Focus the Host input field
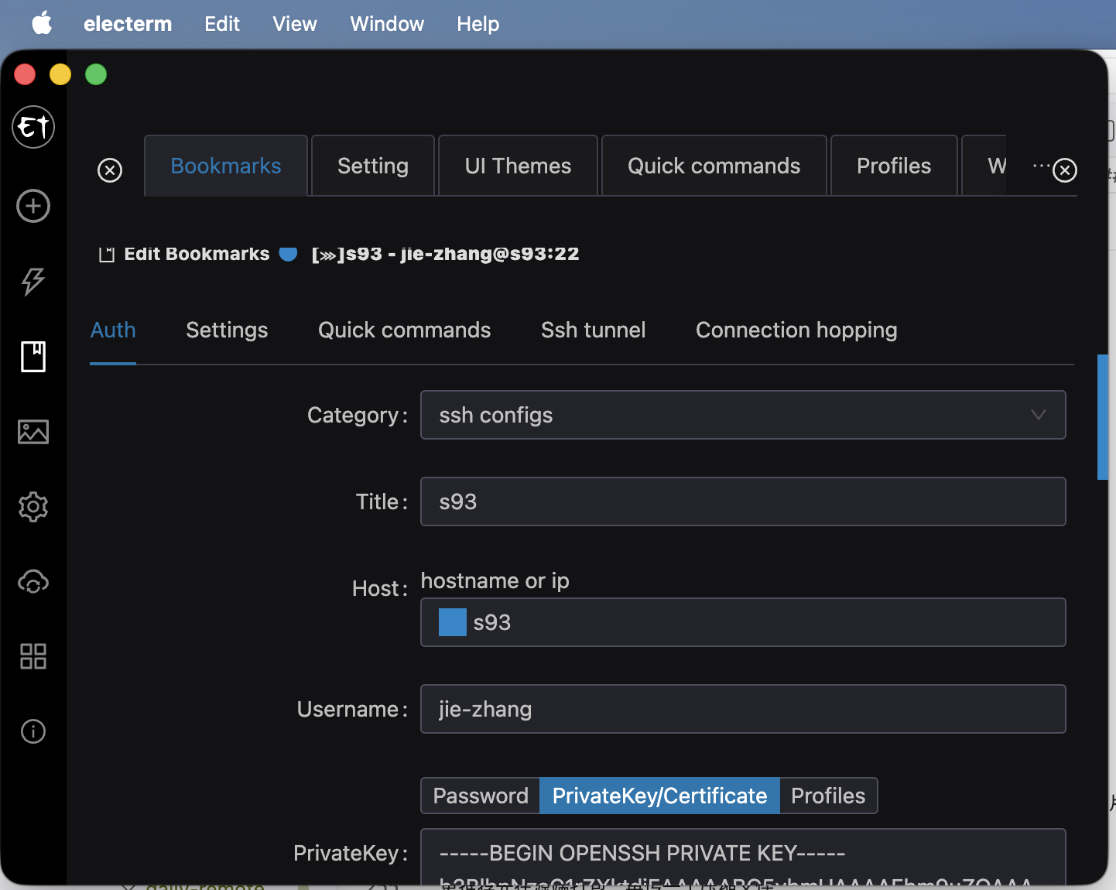Image resolution: width=1116 pixels, height=890 pixels. click(743, 622)
